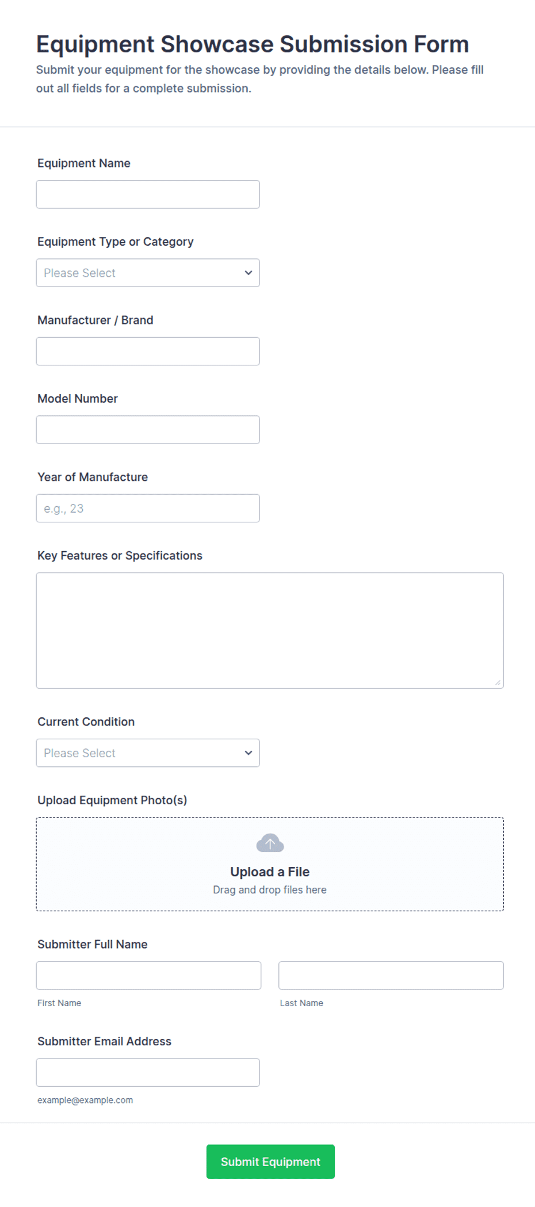Click the First Name input box
The image size is (535, 1207).
[148, 976]
